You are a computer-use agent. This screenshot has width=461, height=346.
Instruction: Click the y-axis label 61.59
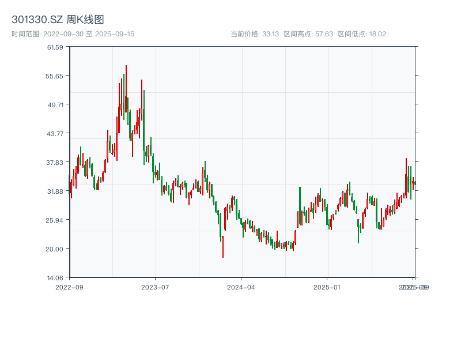tap(55, 47)
